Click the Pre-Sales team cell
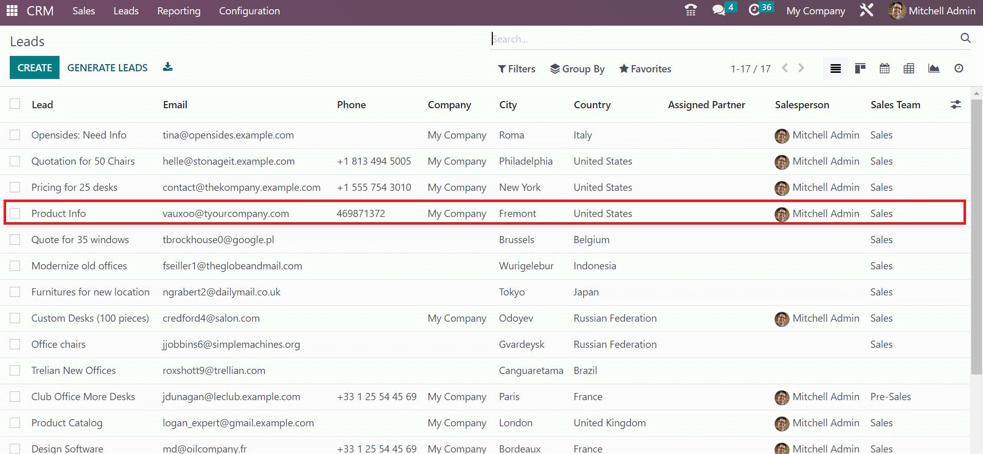Image resolution: width=983 pixels, height=454 pixels. click(x=891, y=397)
